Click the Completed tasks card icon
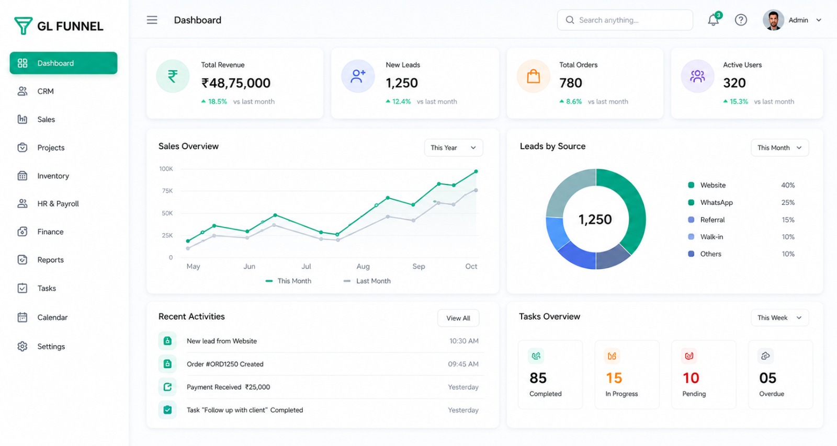The image size is (837, 446). pyautogui.click(x=536, y=356)
